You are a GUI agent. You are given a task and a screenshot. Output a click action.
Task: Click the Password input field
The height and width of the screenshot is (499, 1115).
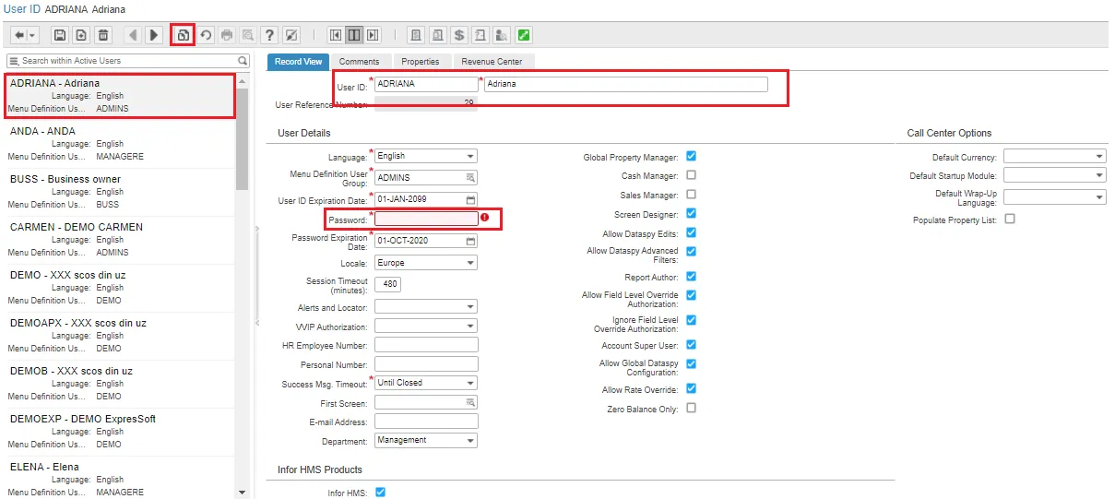pos(426,219)
